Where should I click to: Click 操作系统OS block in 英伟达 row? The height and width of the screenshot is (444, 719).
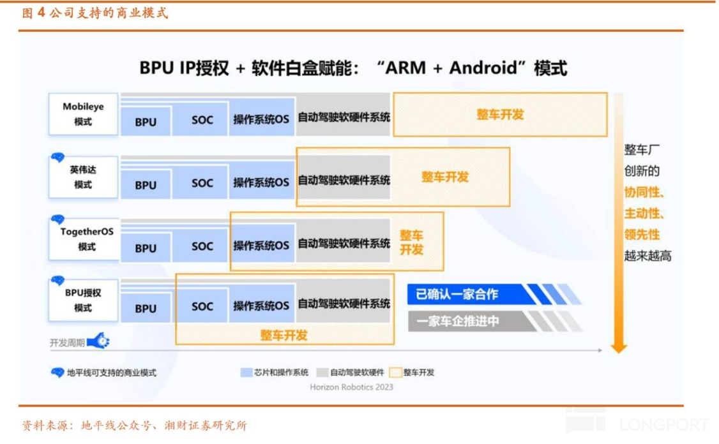[261, 182]
